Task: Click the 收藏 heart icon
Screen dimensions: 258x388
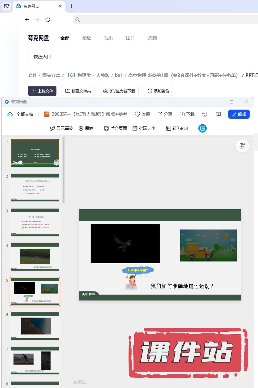Action: (137, 114)
